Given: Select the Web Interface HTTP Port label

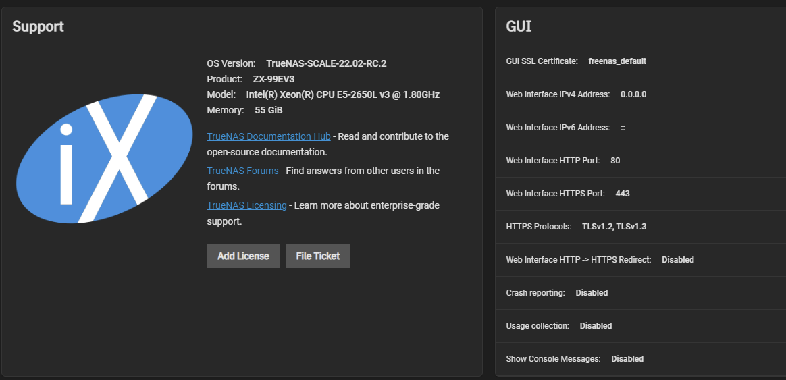Looking at the screenshot, I should point(553,161).
